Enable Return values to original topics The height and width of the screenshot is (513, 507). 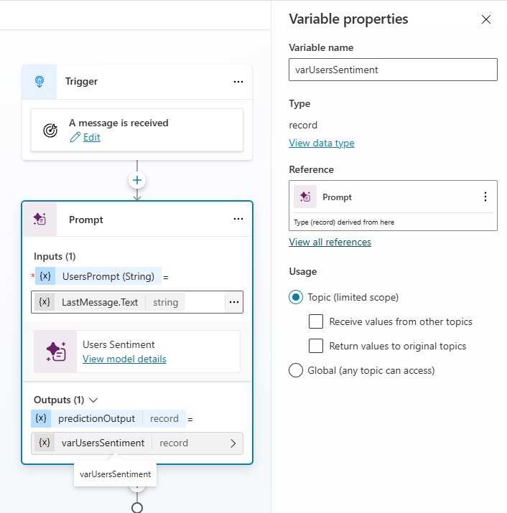(x=315, y=346)
